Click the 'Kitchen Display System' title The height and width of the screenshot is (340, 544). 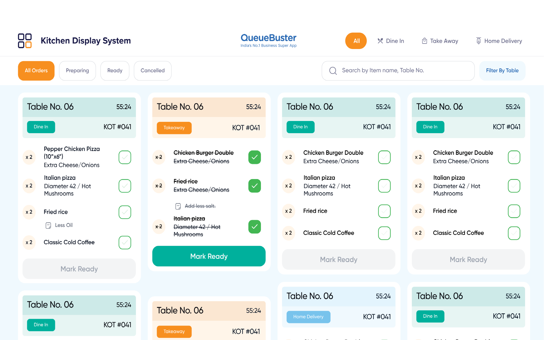(86, 41)
